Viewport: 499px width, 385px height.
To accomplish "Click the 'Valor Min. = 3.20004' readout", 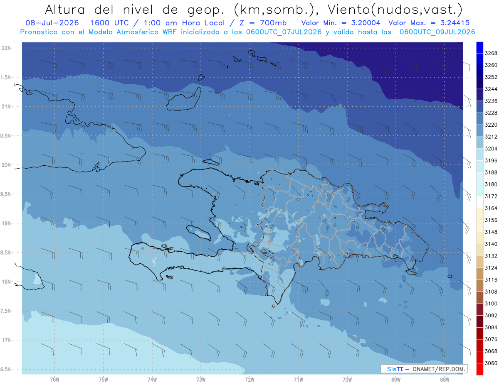I will click(x=341, y=23).
